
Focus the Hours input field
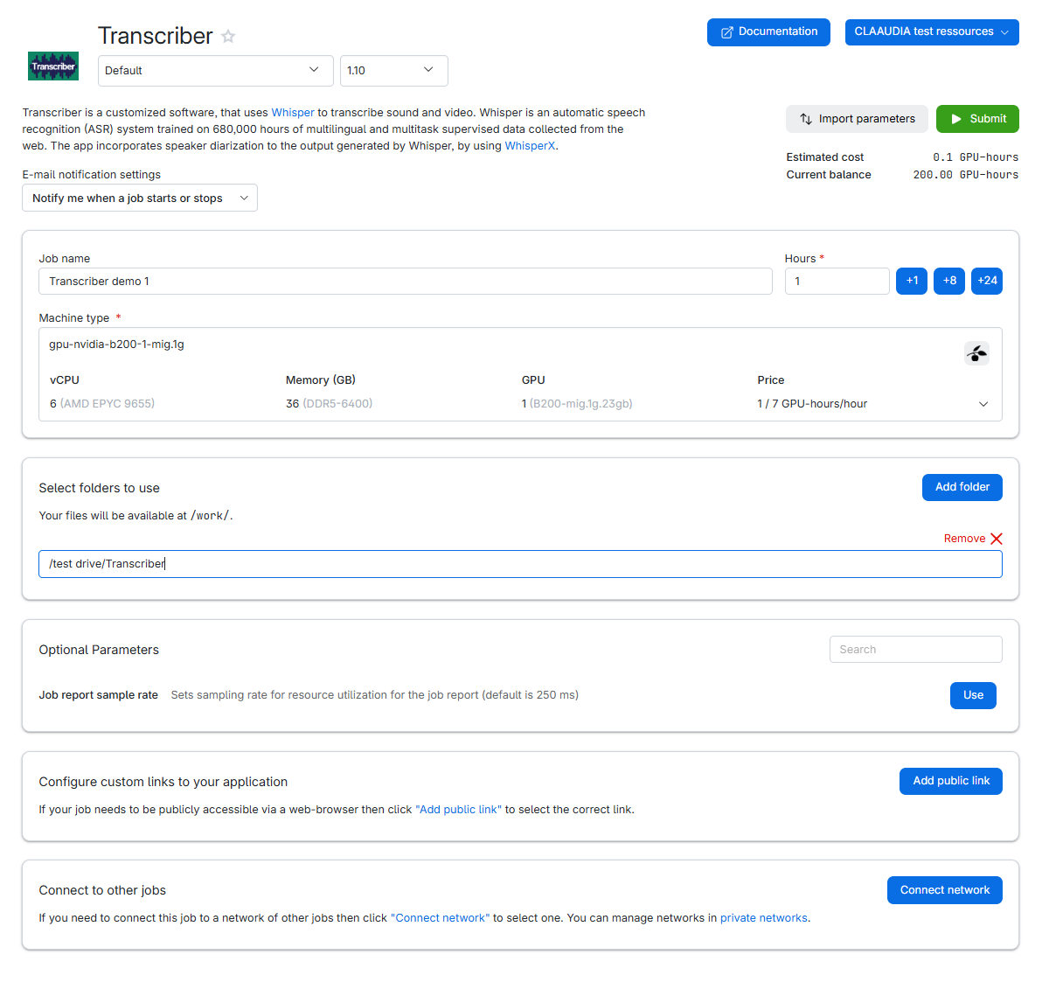pos(837,282)
